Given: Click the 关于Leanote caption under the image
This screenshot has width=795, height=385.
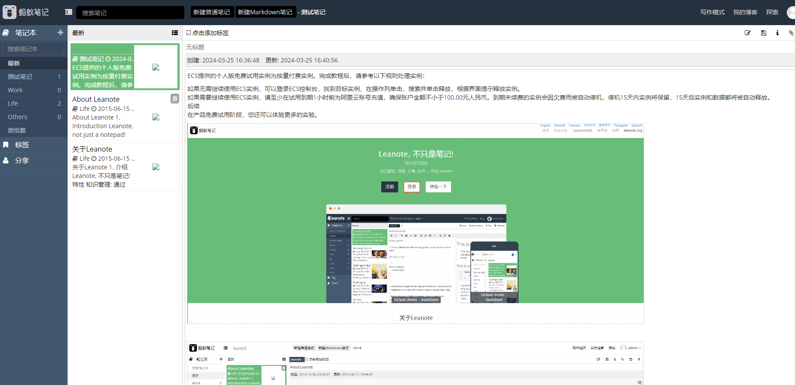Looking at the screenshot, I should click(416, 318).
